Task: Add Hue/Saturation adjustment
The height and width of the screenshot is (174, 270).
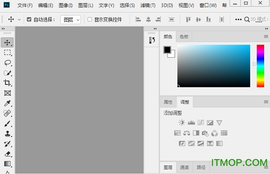Action: coord(177,133)
